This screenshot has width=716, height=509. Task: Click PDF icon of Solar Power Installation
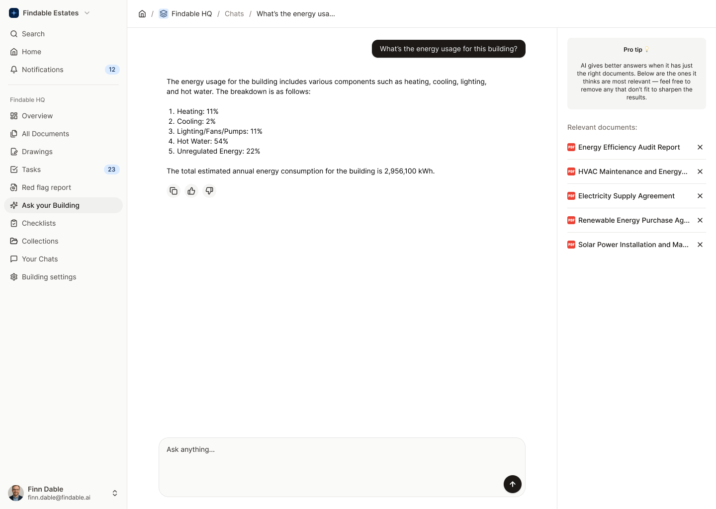(571, 245)
